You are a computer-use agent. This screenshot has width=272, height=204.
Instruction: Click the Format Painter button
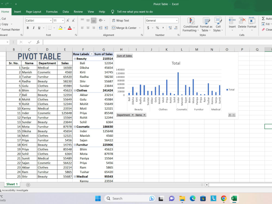[10, 29]
